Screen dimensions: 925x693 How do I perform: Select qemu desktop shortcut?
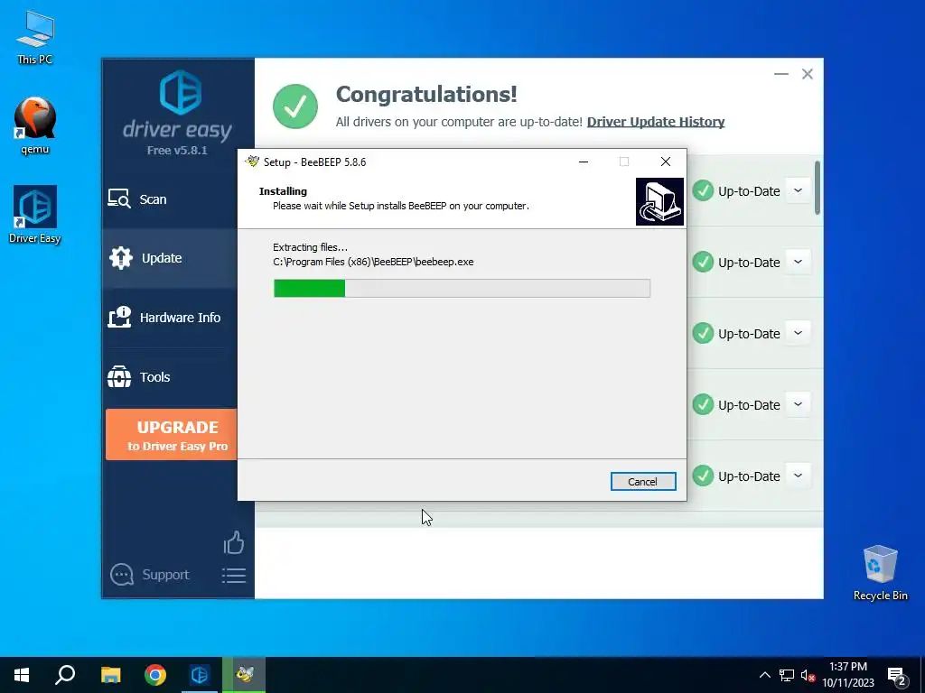pyautogui.click(x=35, y=125)
